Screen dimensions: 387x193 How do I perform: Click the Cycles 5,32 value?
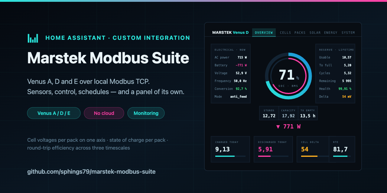[x=348, y=73]
